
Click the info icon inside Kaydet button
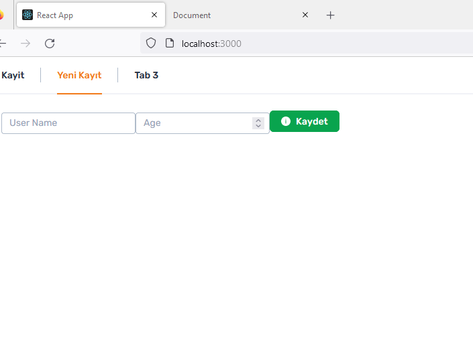(x=286, y=121)
